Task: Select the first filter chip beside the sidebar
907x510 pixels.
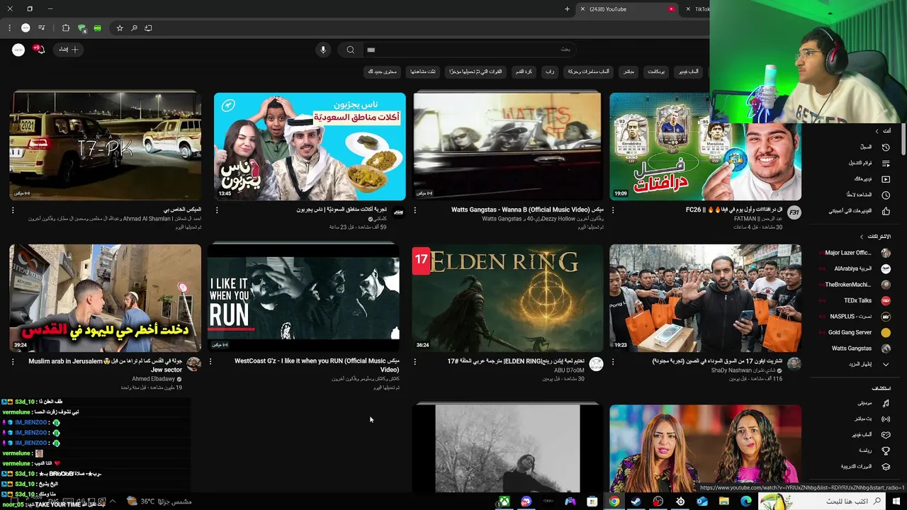Action: (x=688, y=72)
